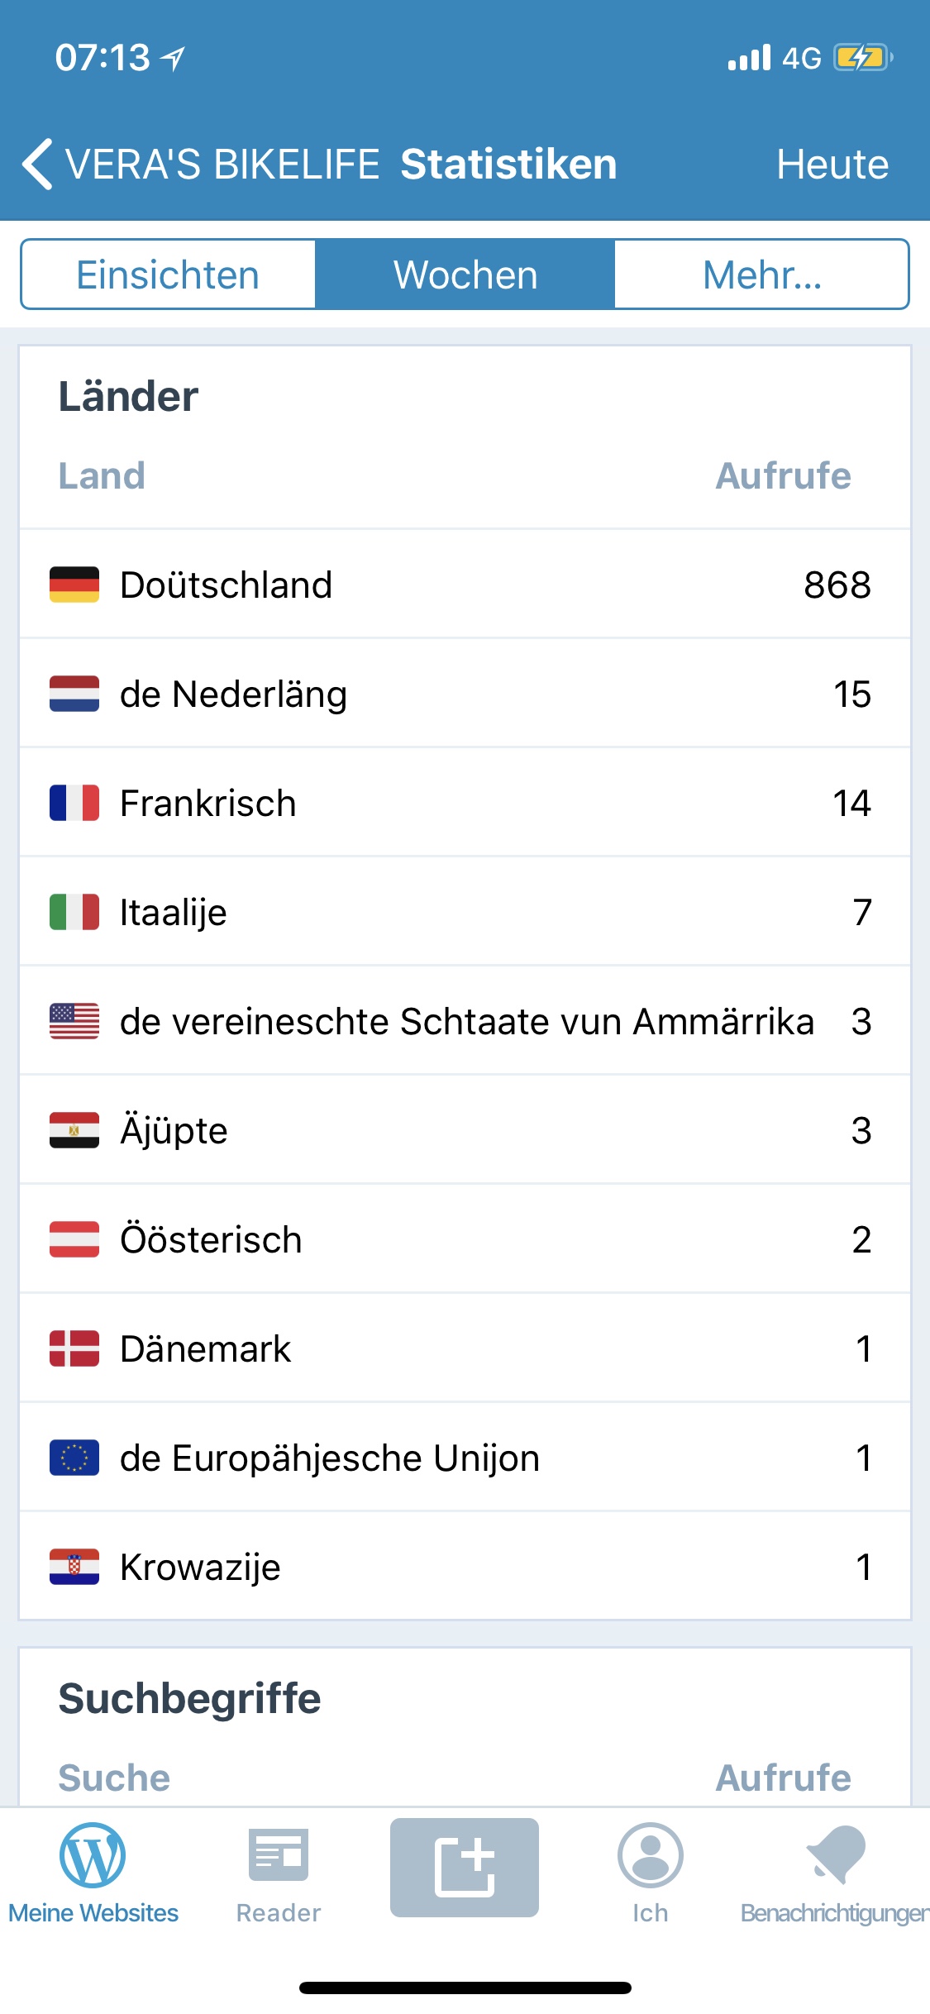Open the Reader tab icon
This screenshot has height=2014, width=930.
click(279, 1855)
